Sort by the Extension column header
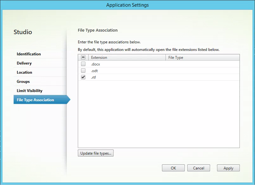 127,58
